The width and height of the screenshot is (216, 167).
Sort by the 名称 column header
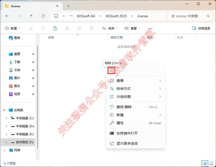pos(51,37)
